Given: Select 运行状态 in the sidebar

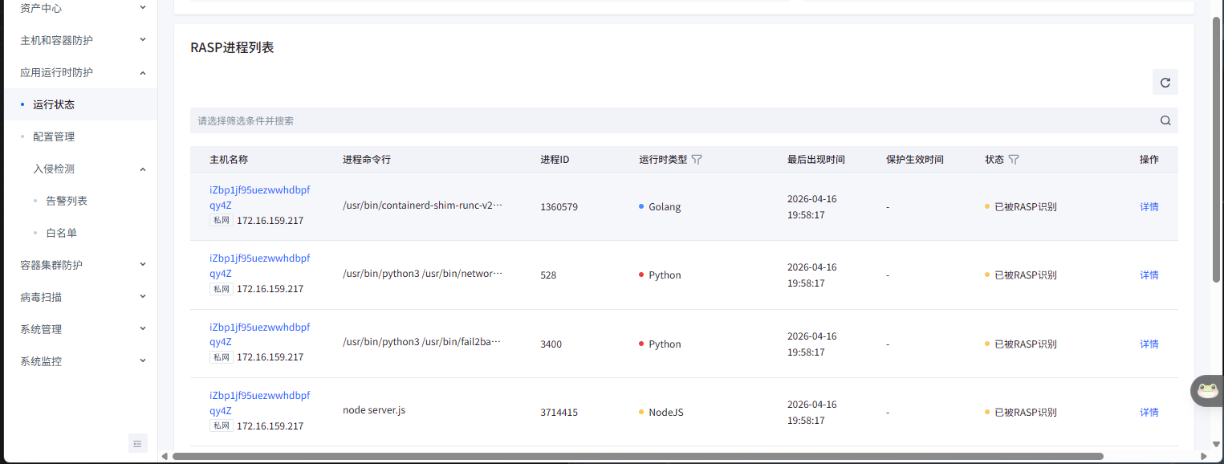Looking at the screenshot, I should click(x=54, y=104).
